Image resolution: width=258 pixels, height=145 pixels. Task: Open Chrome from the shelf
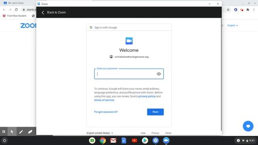point(103,141)
